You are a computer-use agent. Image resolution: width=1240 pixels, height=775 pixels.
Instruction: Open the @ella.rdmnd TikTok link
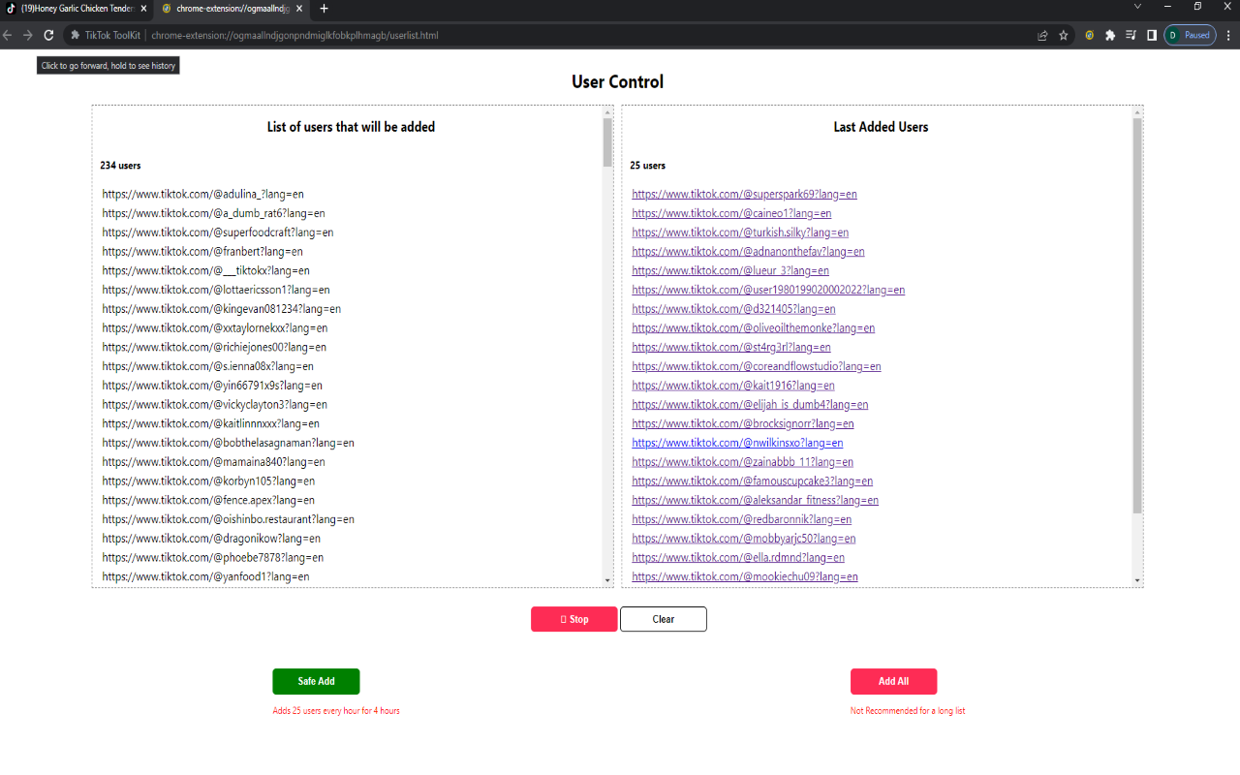point(738,557)
